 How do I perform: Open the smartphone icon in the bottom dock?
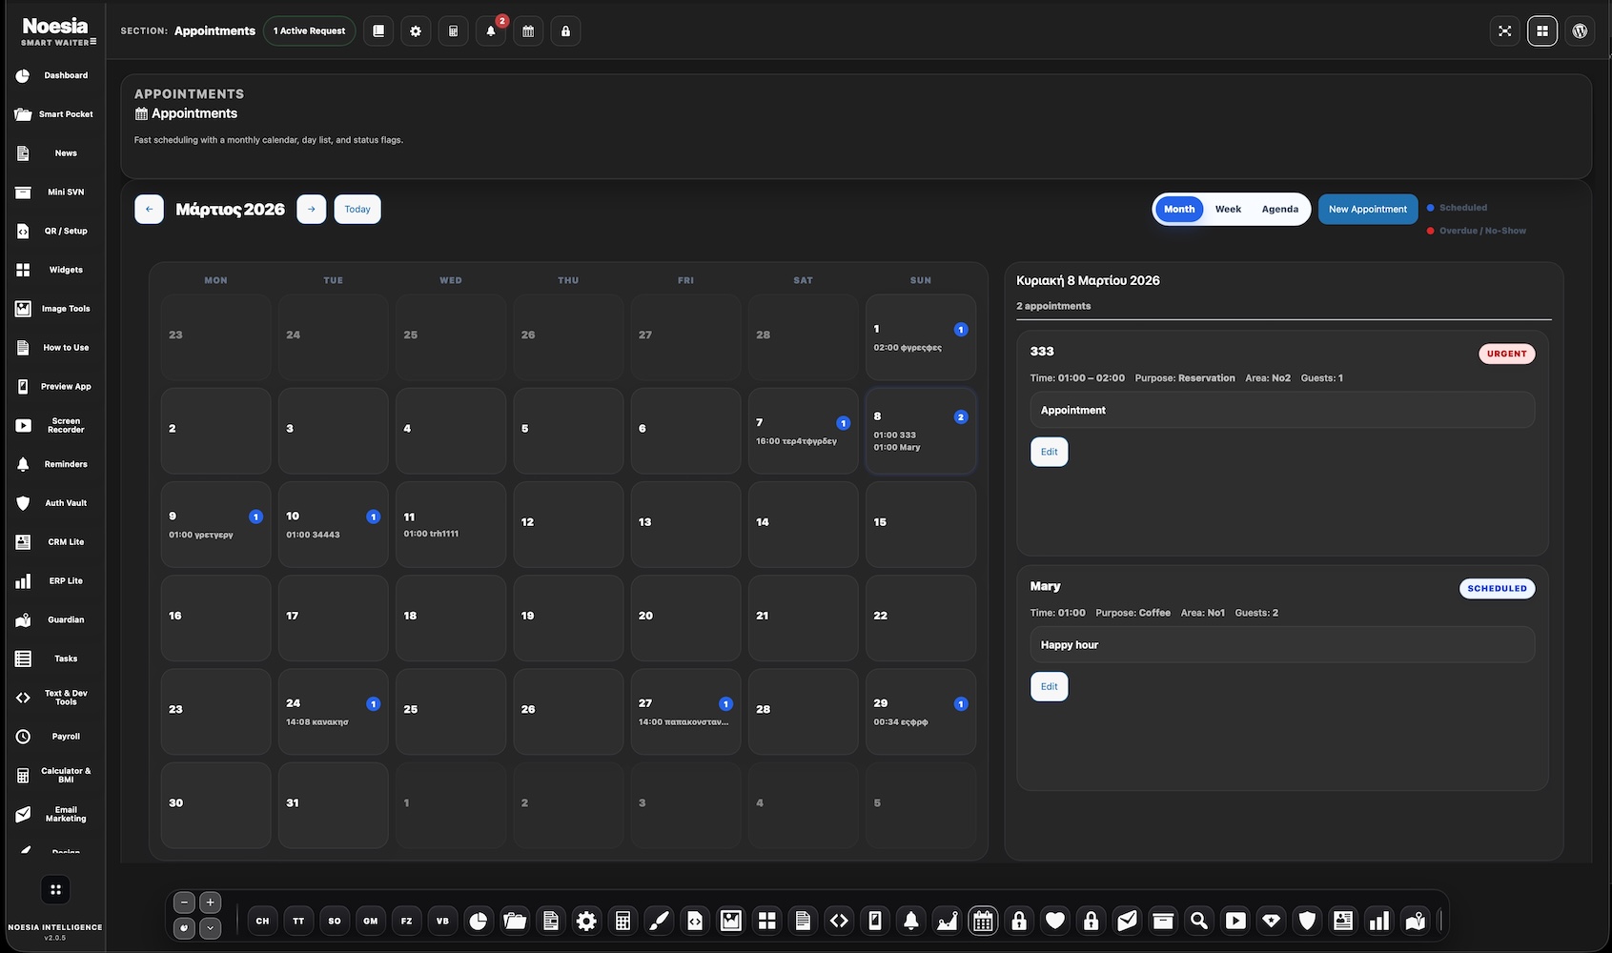click(x=875, y=921)
